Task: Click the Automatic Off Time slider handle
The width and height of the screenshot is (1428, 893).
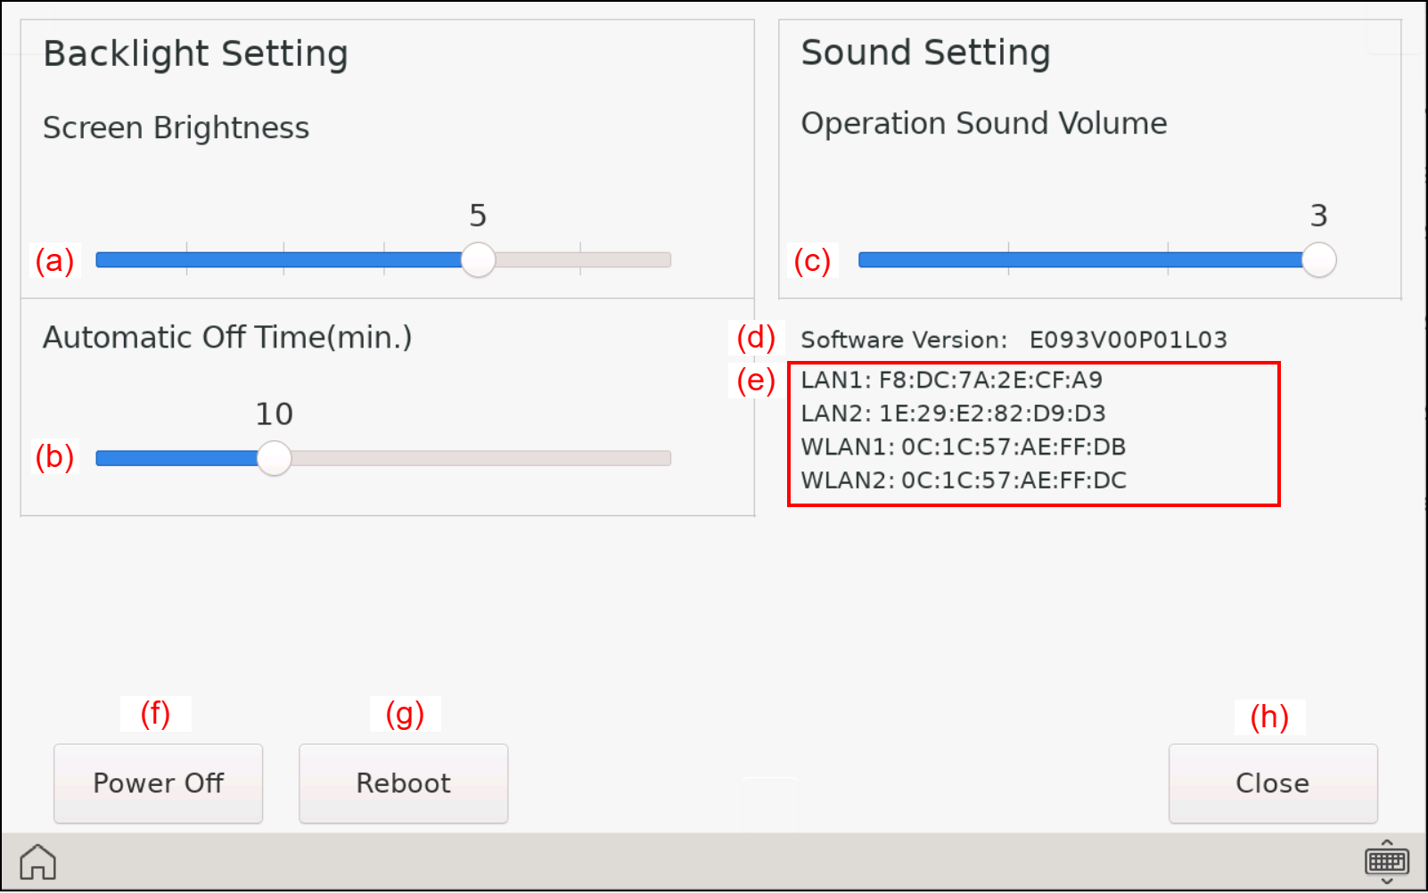Action: (275, 458)
